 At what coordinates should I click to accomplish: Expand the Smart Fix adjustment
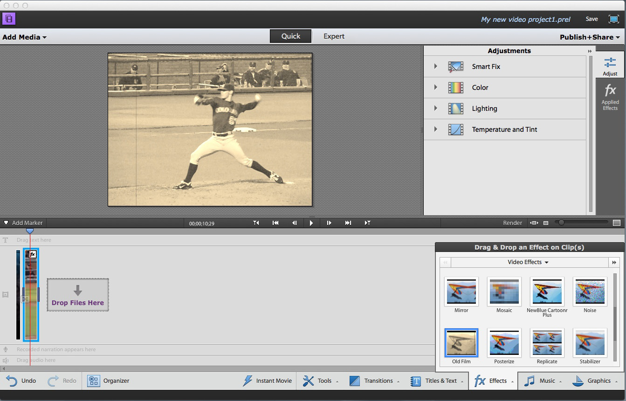(x=436, y=67)
